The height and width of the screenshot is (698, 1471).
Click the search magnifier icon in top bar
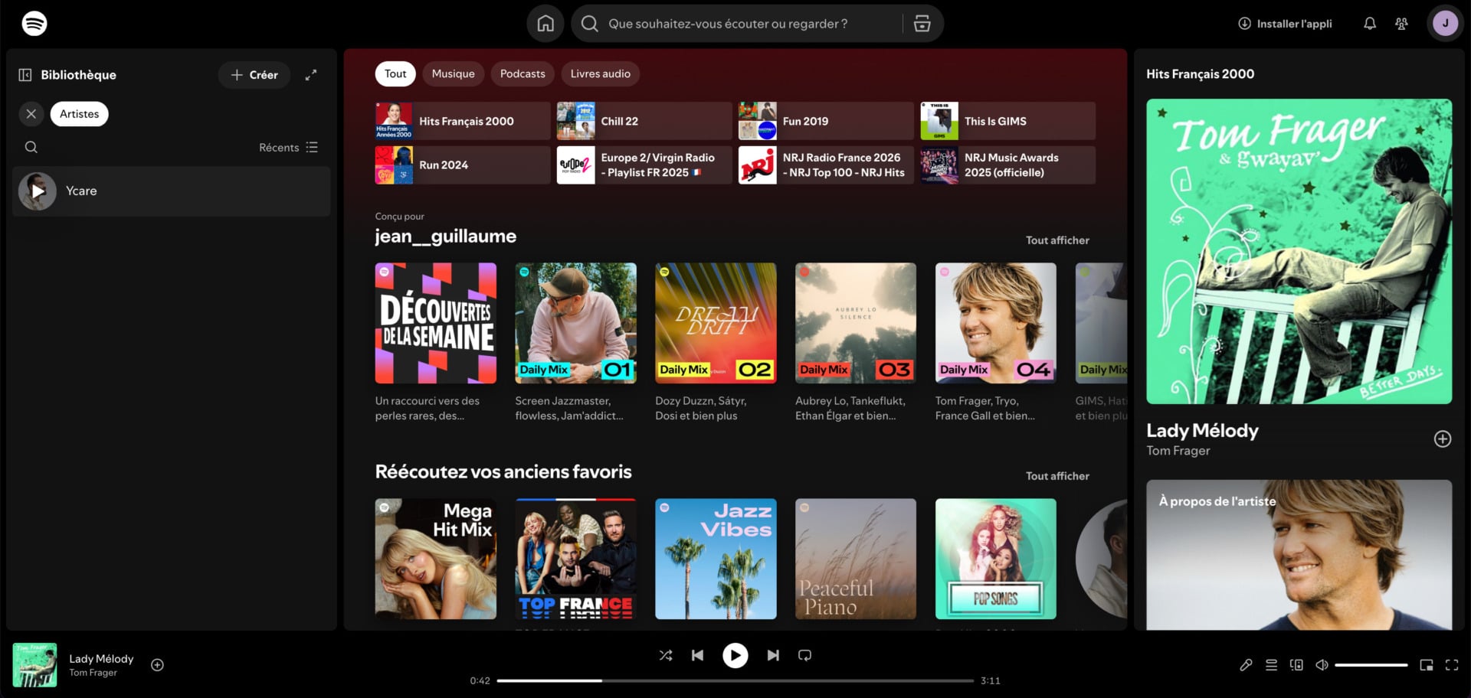(x=589, y=24)
